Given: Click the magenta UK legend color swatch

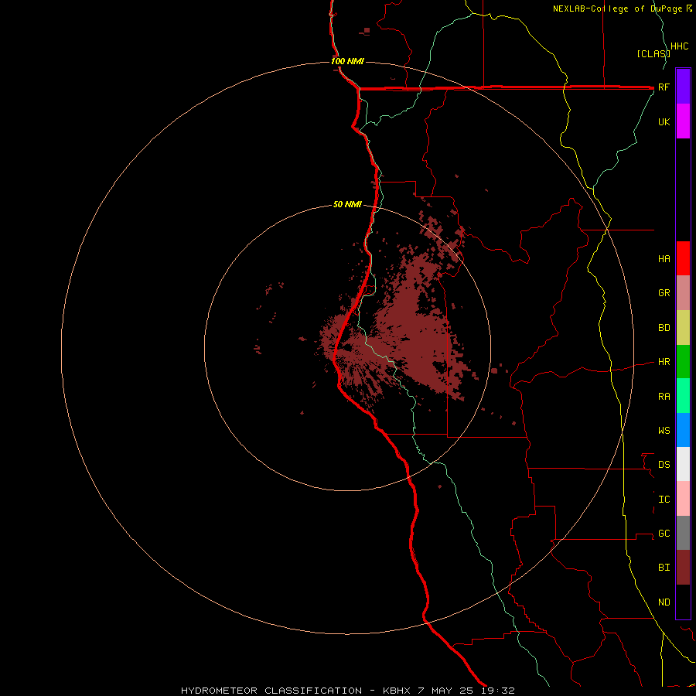Looking at the screenshot, I should (683, 121).
